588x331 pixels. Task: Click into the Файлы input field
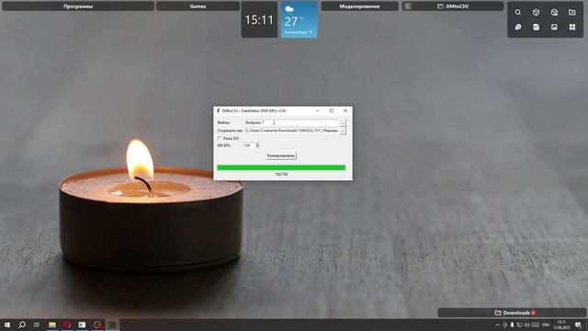tap(291, 122)
